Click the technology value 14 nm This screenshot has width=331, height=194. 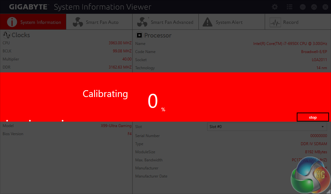(x=322, y=68)
